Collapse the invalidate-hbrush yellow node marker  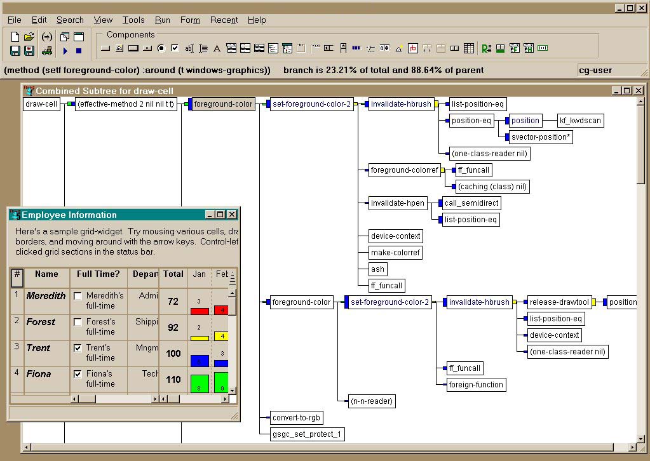[x=437, y=104]
